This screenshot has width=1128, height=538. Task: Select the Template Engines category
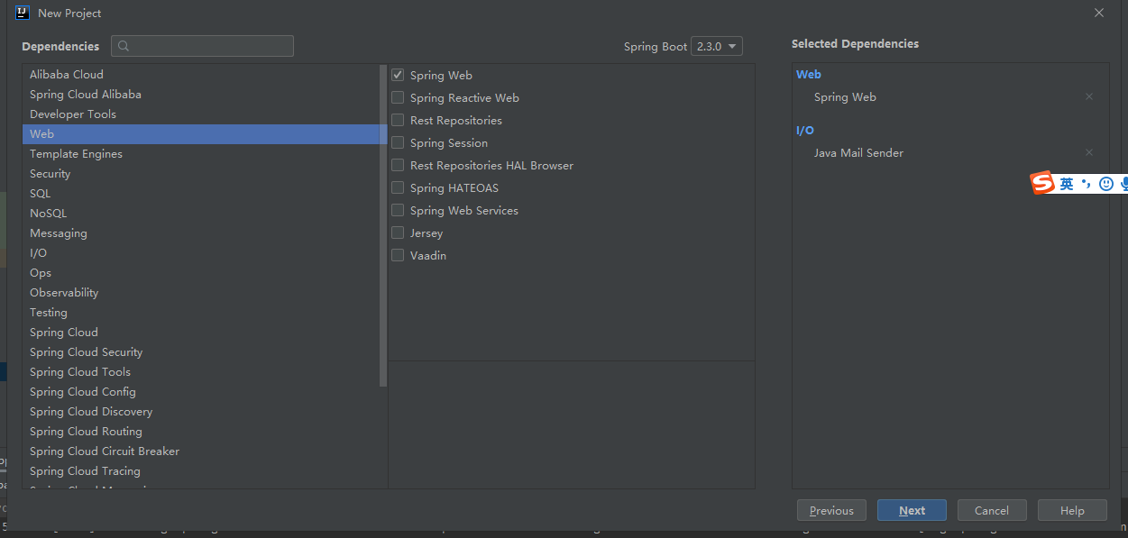click(x=201, y=153)
